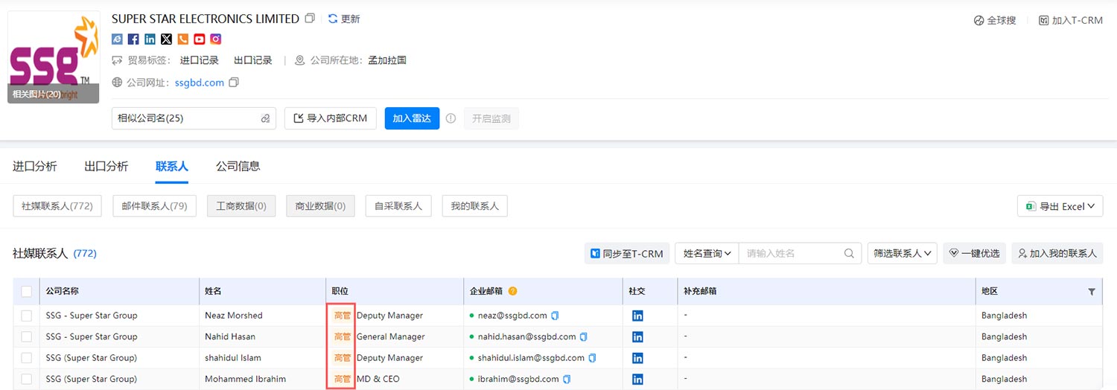Viewport: 1117px width, 390px height.
Task: Select 工商数据(0) filter tab
Action: pyautogui.click(x=241, y=206)
